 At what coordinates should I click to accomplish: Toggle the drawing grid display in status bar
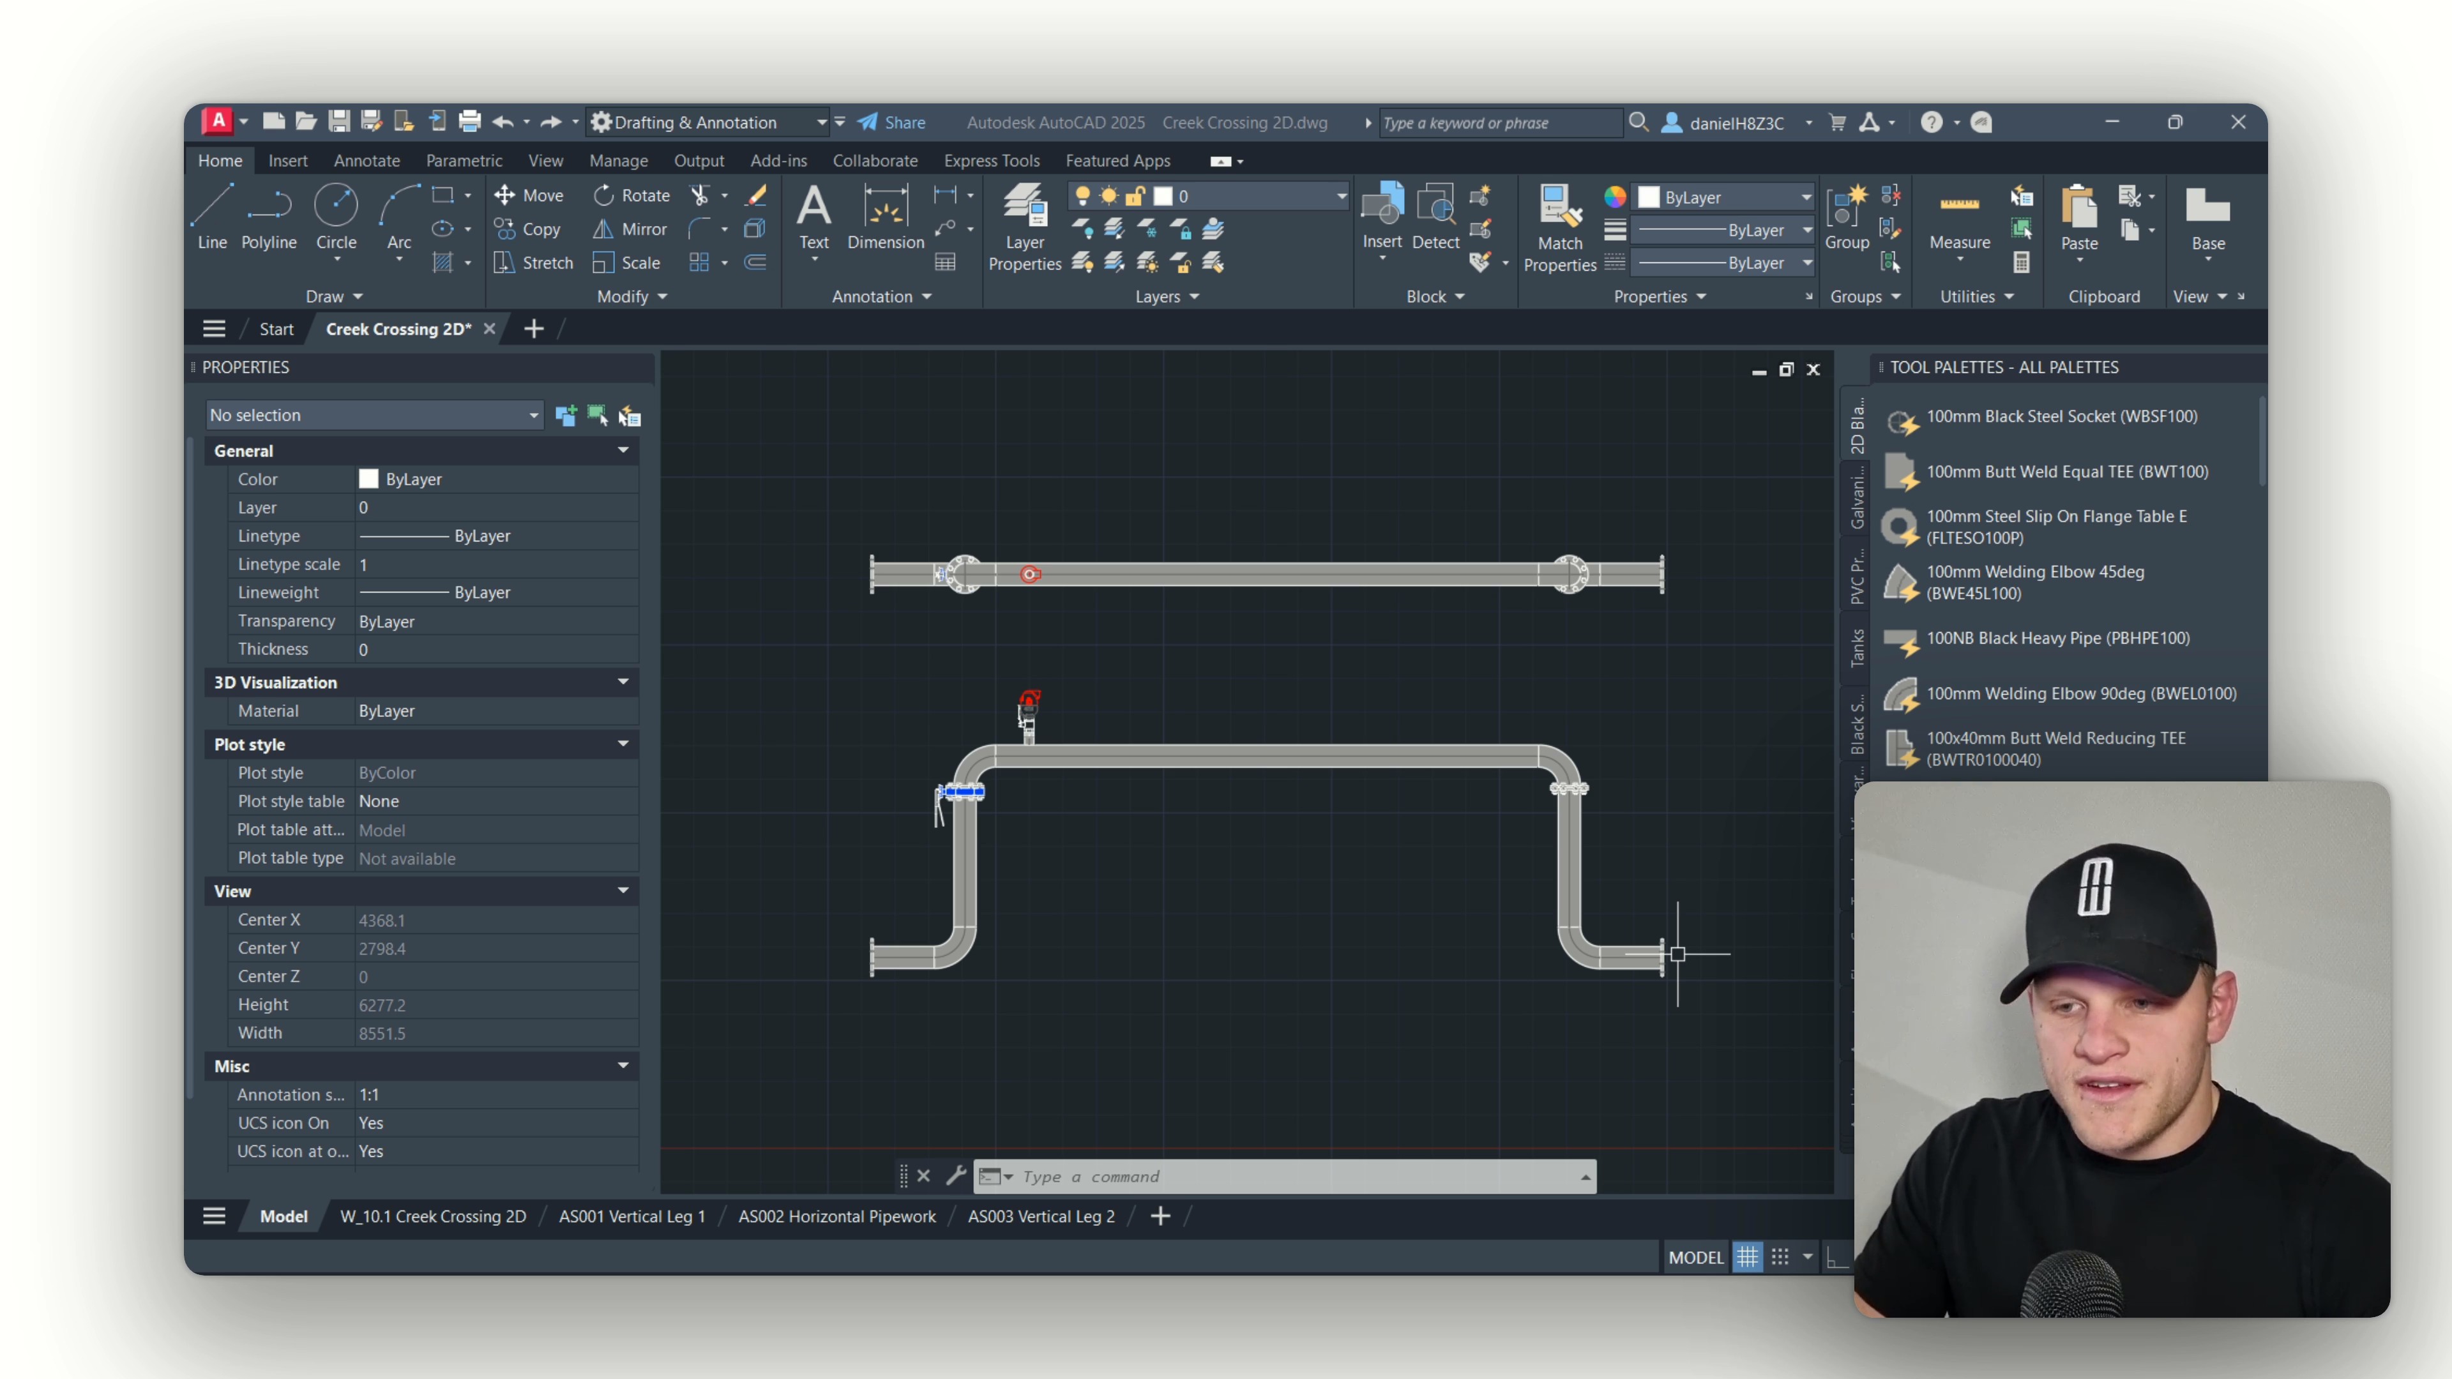[x=1748, y=1257]
